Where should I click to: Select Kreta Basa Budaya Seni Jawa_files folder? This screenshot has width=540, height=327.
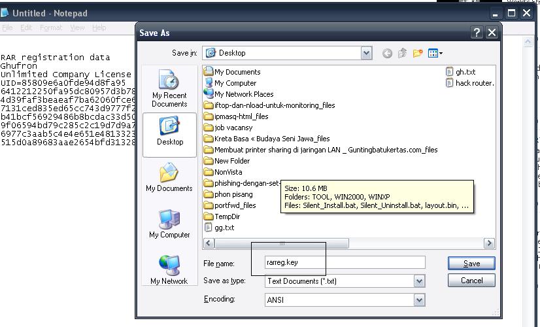(267, 139)
